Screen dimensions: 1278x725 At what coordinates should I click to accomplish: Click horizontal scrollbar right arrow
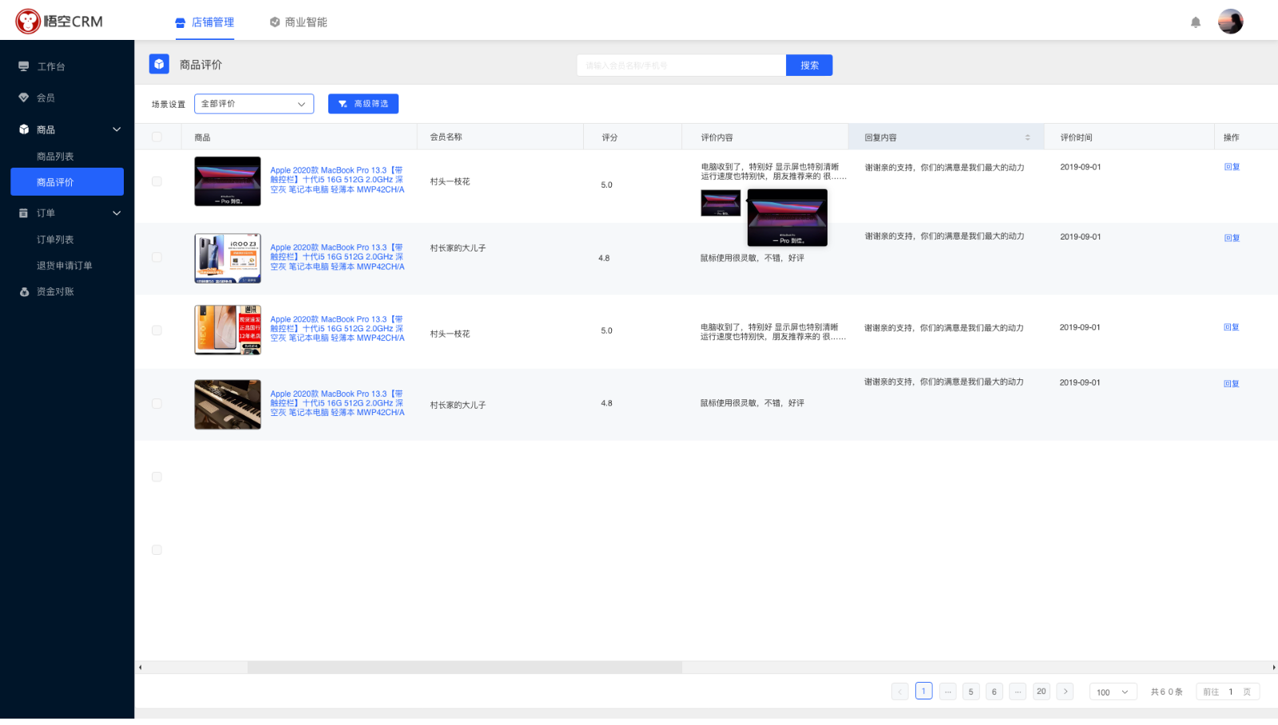click(x=1273, y=668)
